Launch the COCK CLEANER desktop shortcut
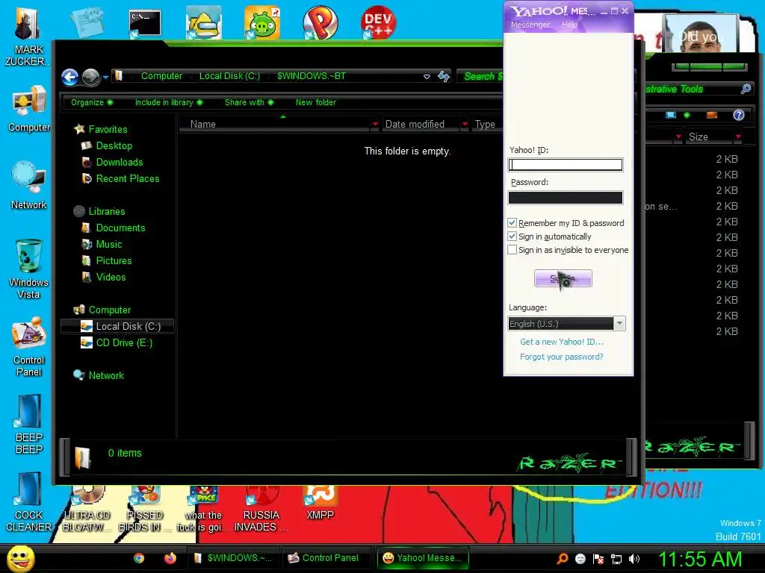The image size is (765, 573). [29, 503]
